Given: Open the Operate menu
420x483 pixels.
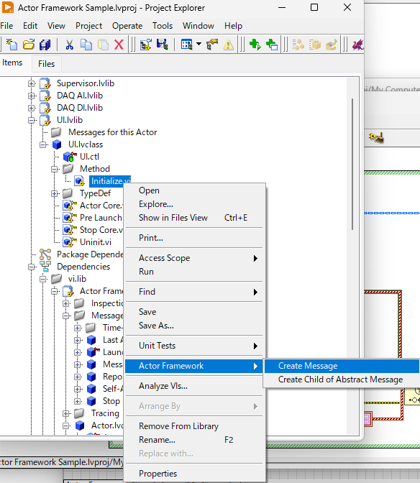Looking at the screenshot, I should pos(127,26).
